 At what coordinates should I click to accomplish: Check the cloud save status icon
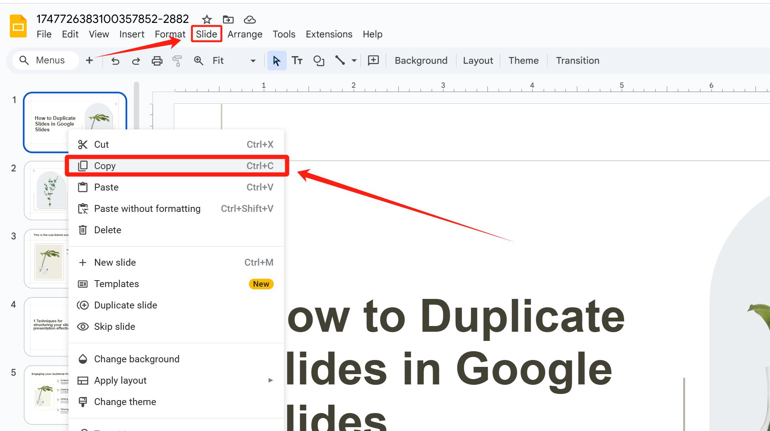250,19
